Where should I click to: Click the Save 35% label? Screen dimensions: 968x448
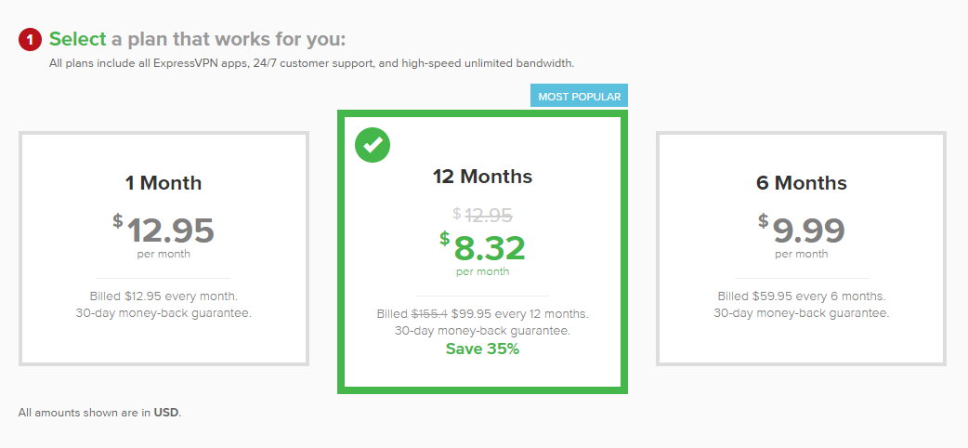482,349
